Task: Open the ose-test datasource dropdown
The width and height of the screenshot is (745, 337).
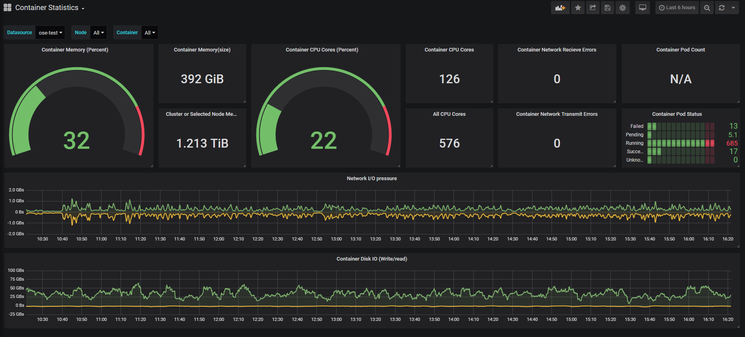Action: click(x=50, y=33)
